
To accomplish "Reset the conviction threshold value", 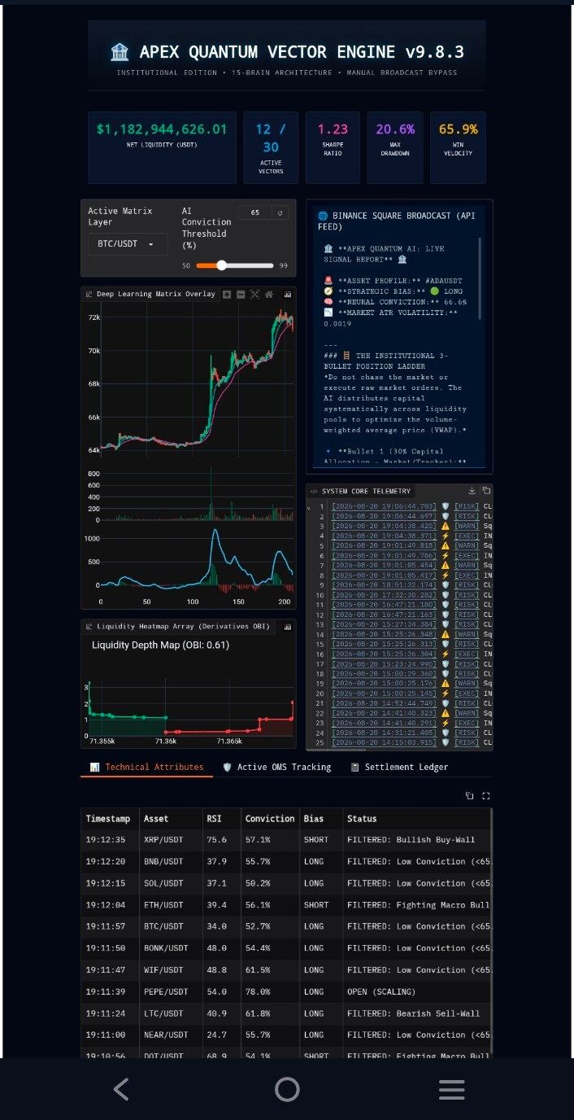I will tap(280, 212).
